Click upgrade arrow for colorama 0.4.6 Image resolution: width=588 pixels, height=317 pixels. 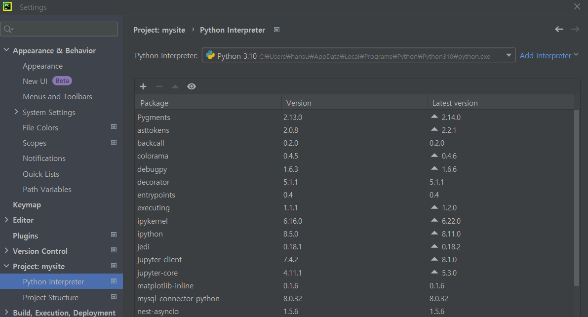tap(434, 156)
